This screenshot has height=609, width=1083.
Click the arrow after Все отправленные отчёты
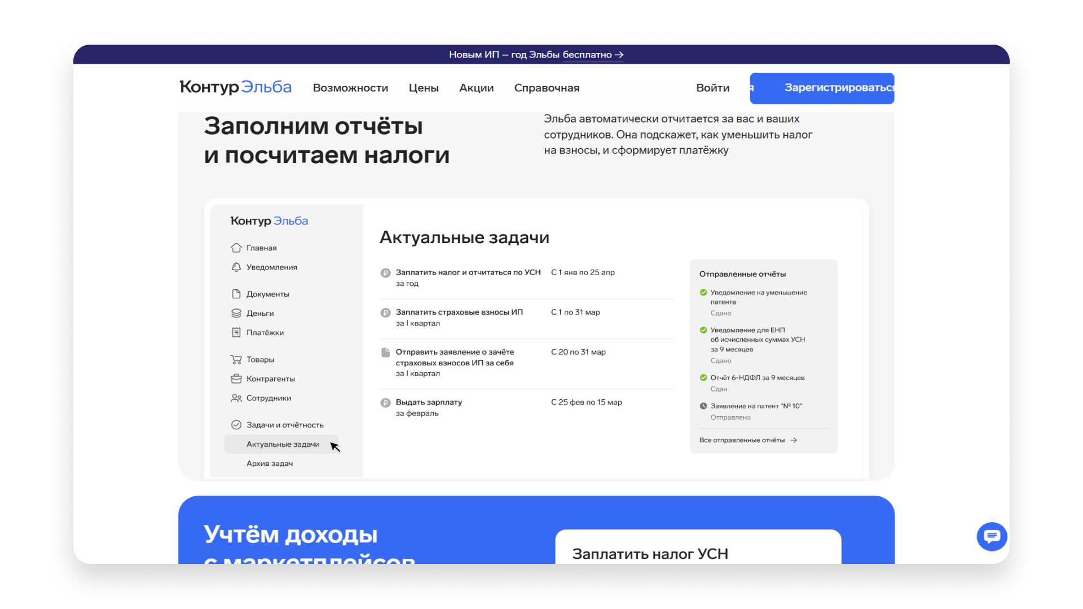[x=794, y=440]
